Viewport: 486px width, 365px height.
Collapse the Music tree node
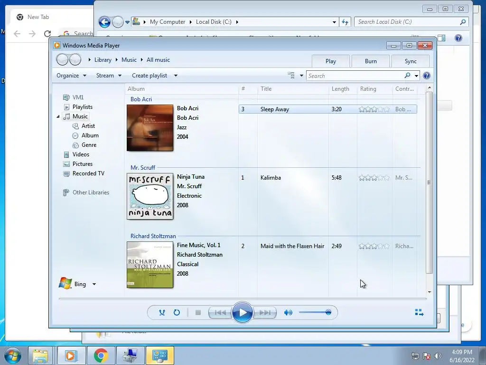pyautogui.click(x=58, y=116)
